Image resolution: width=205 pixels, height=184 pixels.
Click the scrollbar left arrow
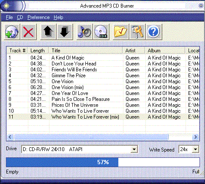(x=10, y=137)
